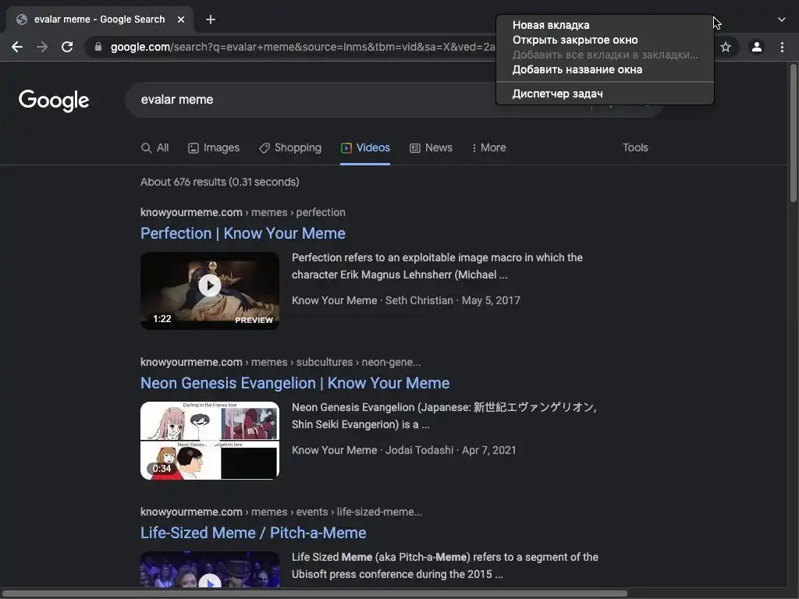The image size is (799, 599).
Task: Open Neon Genesis Evangelion result link
Action: 295,383
